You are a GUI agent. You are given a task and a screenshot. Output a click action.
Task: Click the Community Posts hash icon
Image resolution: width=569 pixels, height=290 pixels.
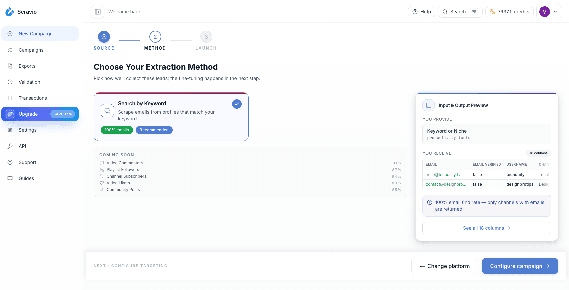[x=102, y=190]
